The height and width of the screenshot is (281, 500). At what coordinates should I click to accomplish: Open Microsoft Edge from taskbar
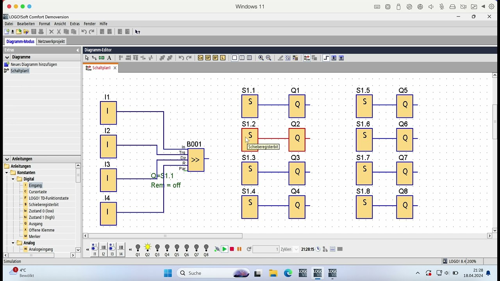288,273
